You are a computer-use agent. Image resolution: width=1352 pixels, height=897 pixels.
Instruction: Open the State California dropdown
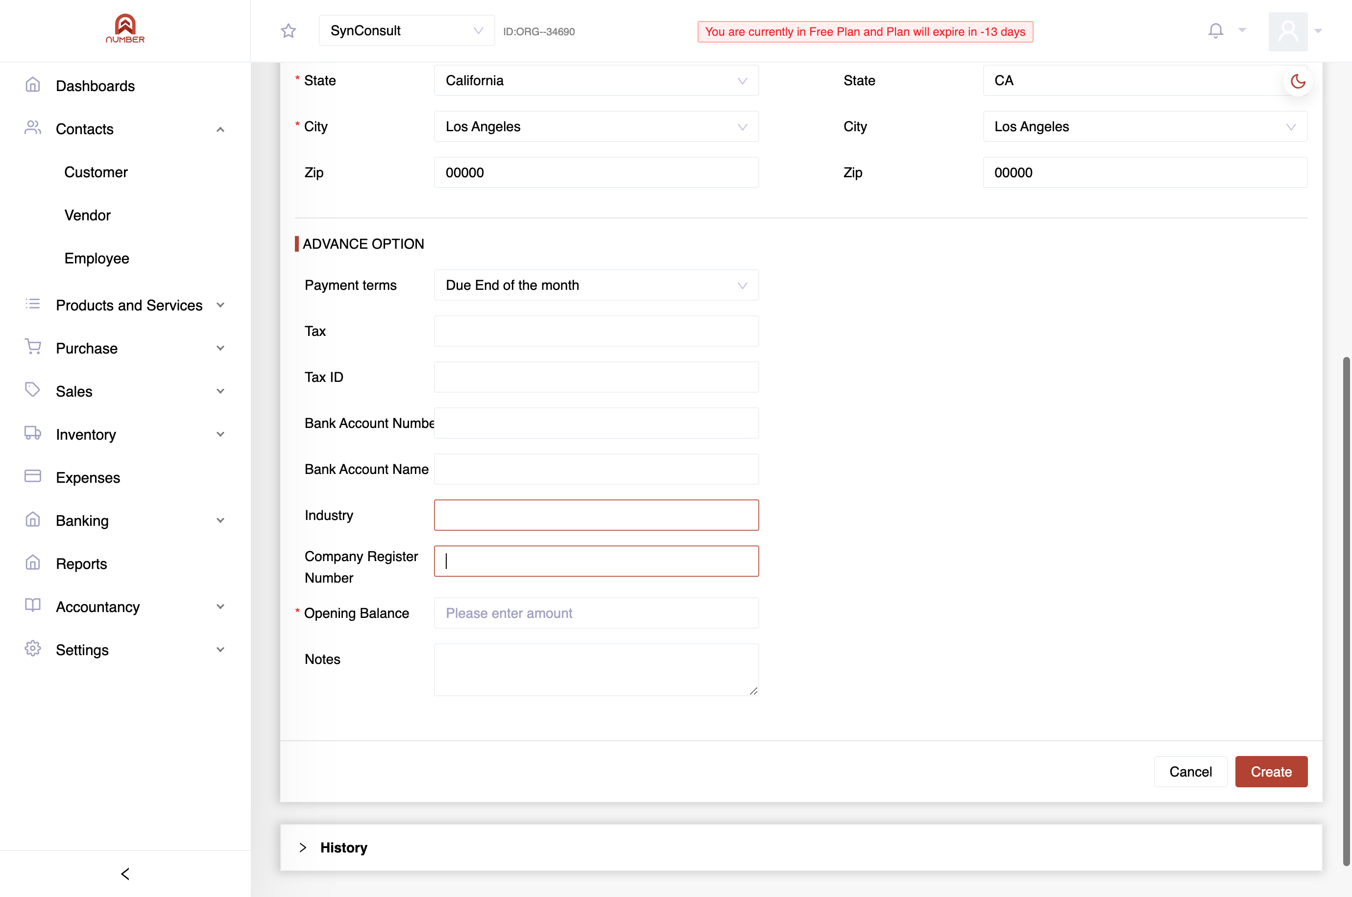(x=596, y=81)
